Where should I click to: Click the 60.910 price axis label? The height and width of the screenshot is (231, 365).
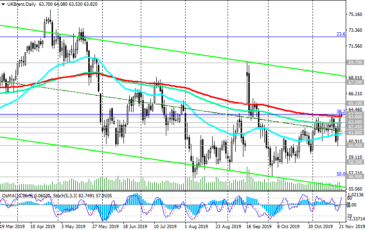(355, 141)
